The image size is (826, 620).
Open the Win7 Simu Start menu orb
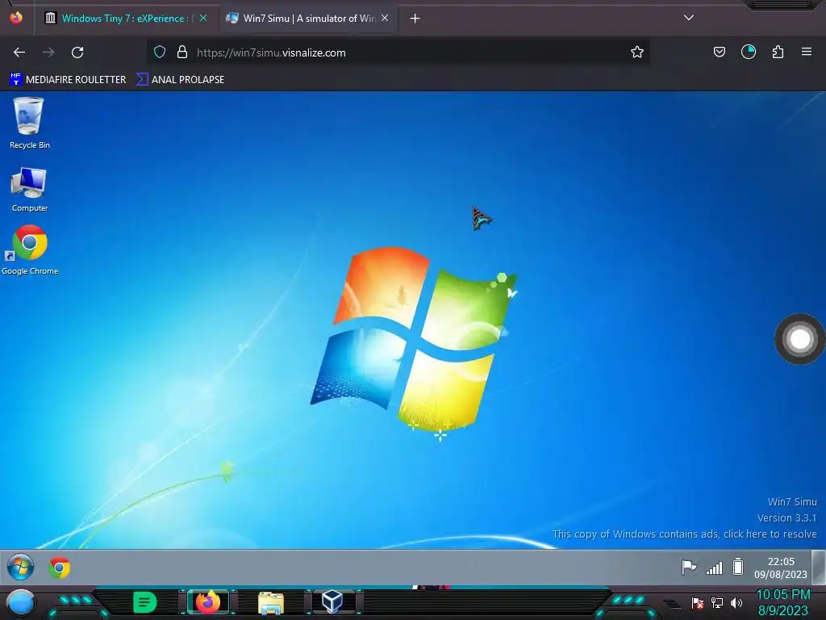tap(20, 568)
